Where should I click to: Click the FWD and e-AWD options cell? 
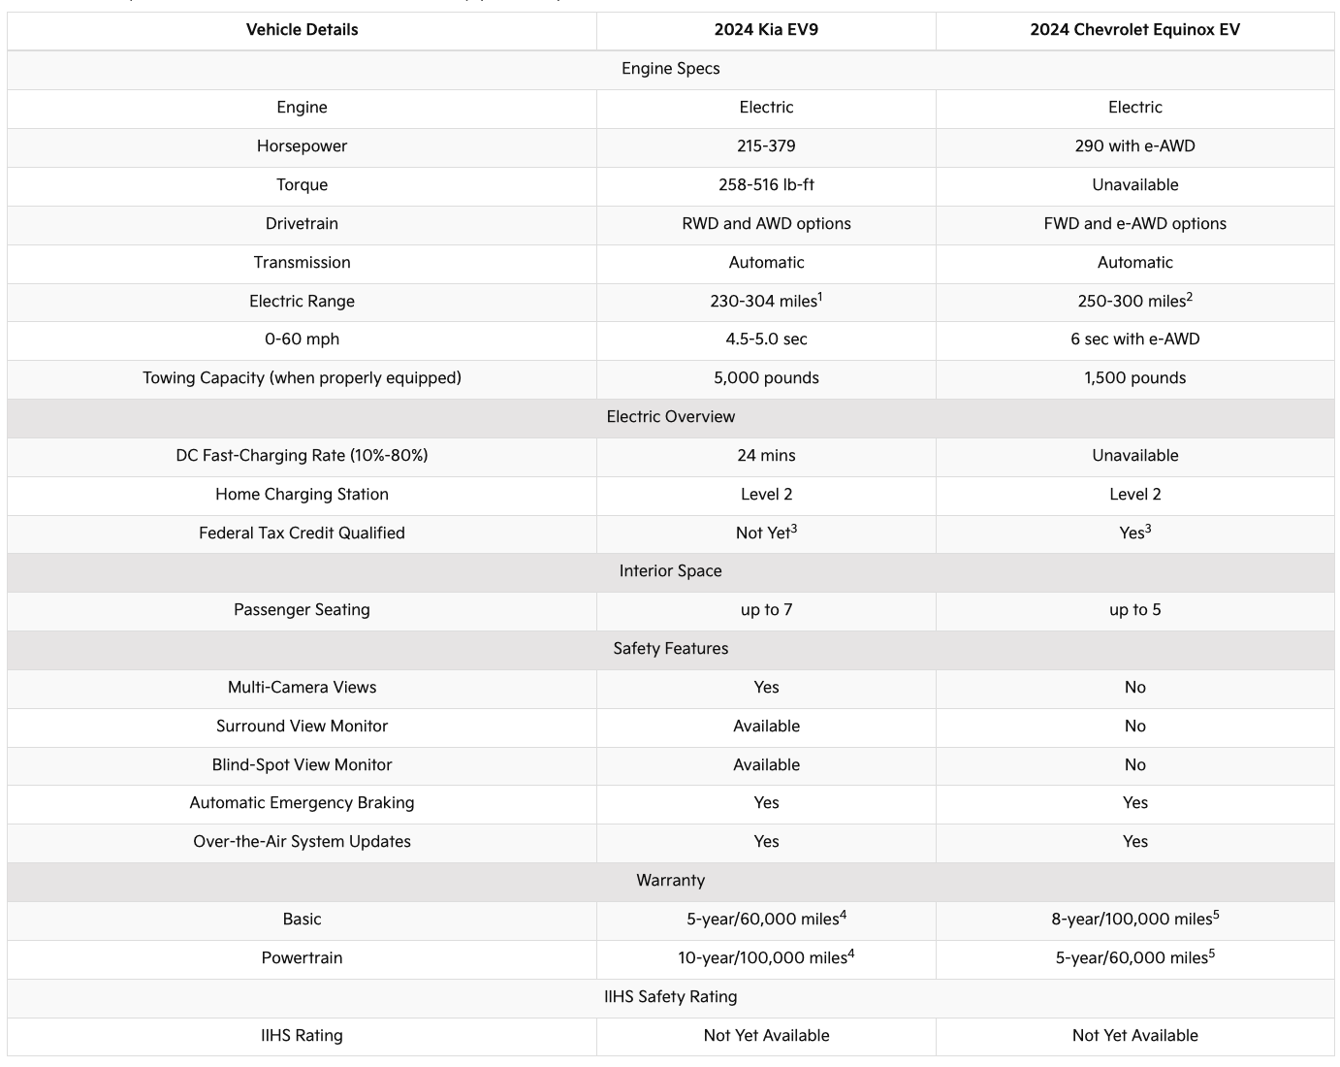click(1134, 224)
